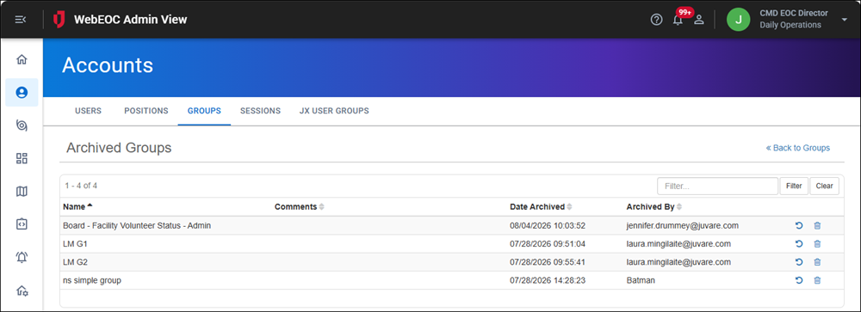Viewport: 861px width, 312px height.
Task: Switch to the Sessions tab
Action: click(x=260, y=111)
